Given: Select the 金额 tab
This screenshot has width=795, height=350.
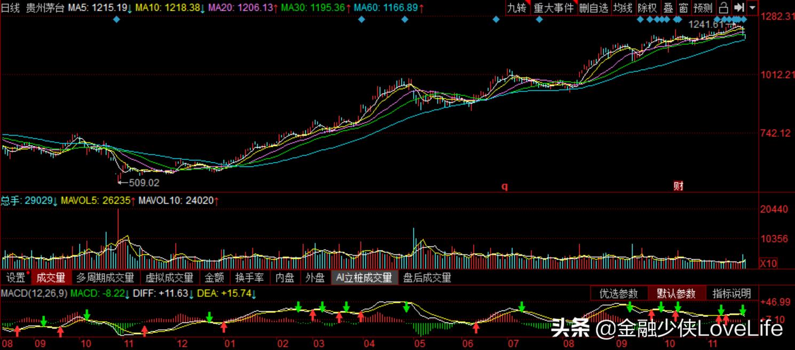Looking at the screenshot, I should point(215,277).
